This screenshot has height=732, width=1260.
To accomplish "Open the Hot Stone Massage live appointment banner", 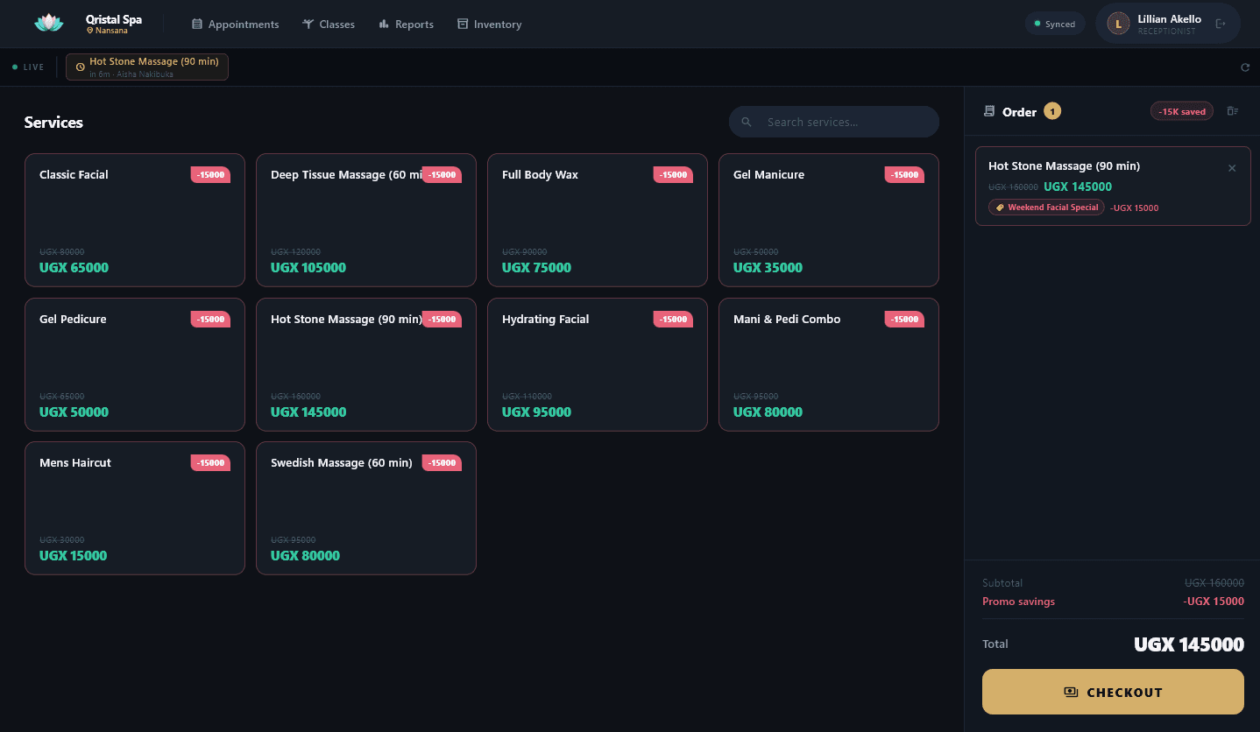I will 147,67.
